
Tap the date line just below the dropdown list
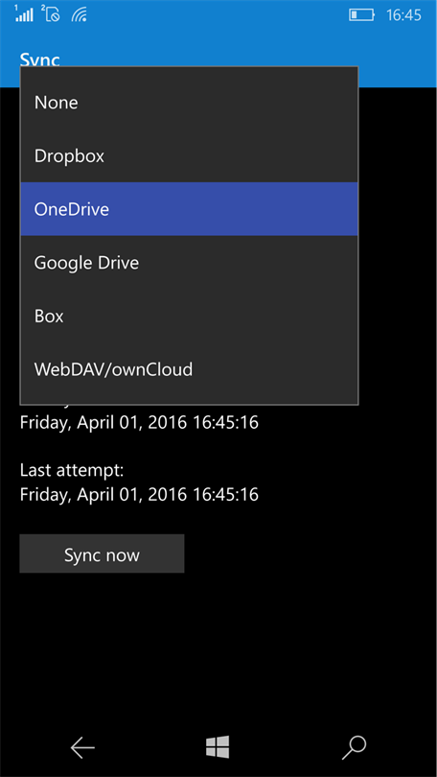coord(139,423)
